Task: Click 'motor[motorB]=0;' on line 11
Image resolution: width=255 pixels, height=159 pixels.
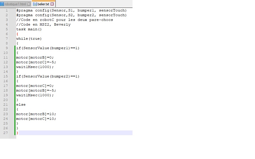Action: coord(35,57)
